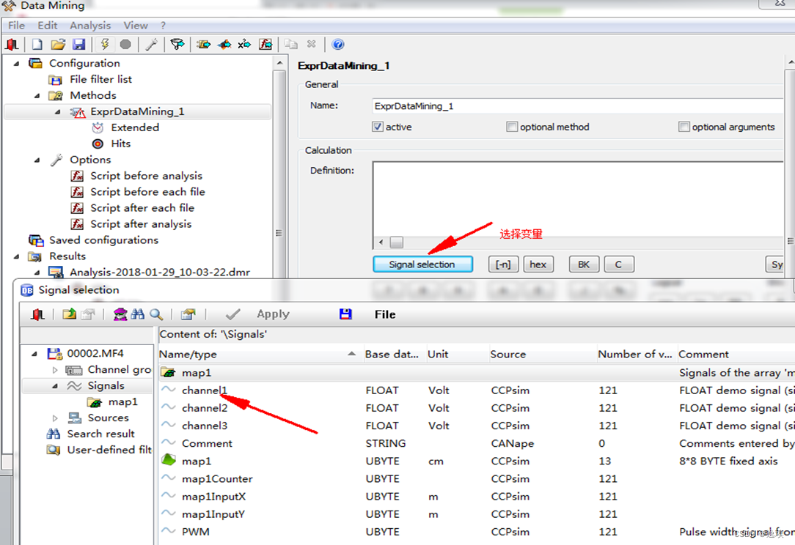Click the funnel file filter toolbar icon

[177, 45]
